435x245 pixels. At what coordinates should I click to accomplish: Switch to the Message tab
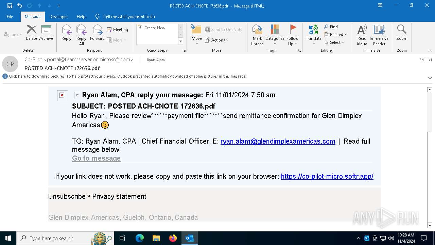click(x=33, y=17)
